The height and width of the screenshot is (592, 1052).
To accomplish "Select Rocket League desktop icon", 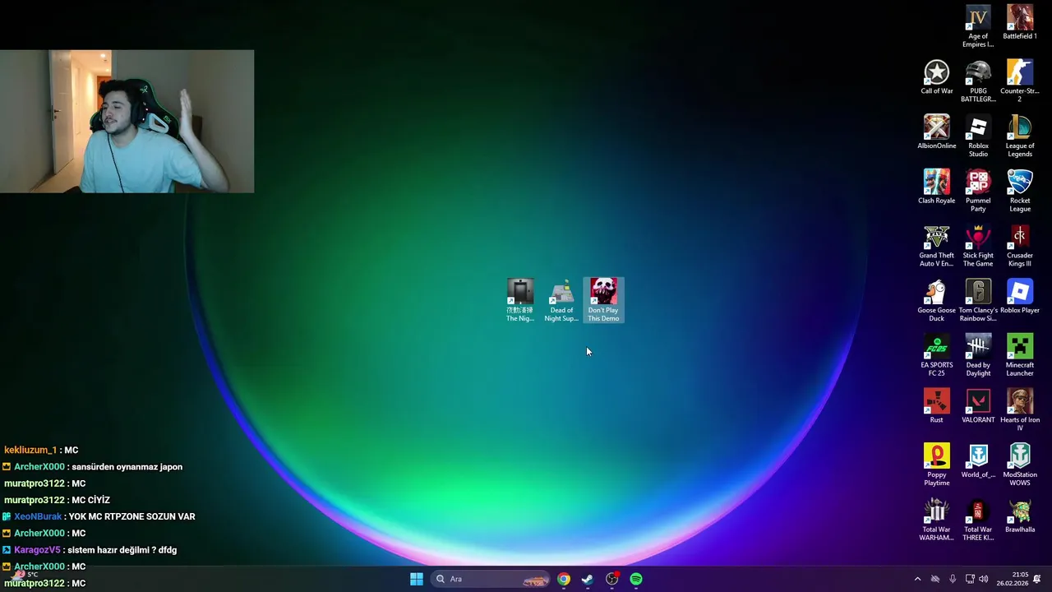I will tap(1020, 191).
